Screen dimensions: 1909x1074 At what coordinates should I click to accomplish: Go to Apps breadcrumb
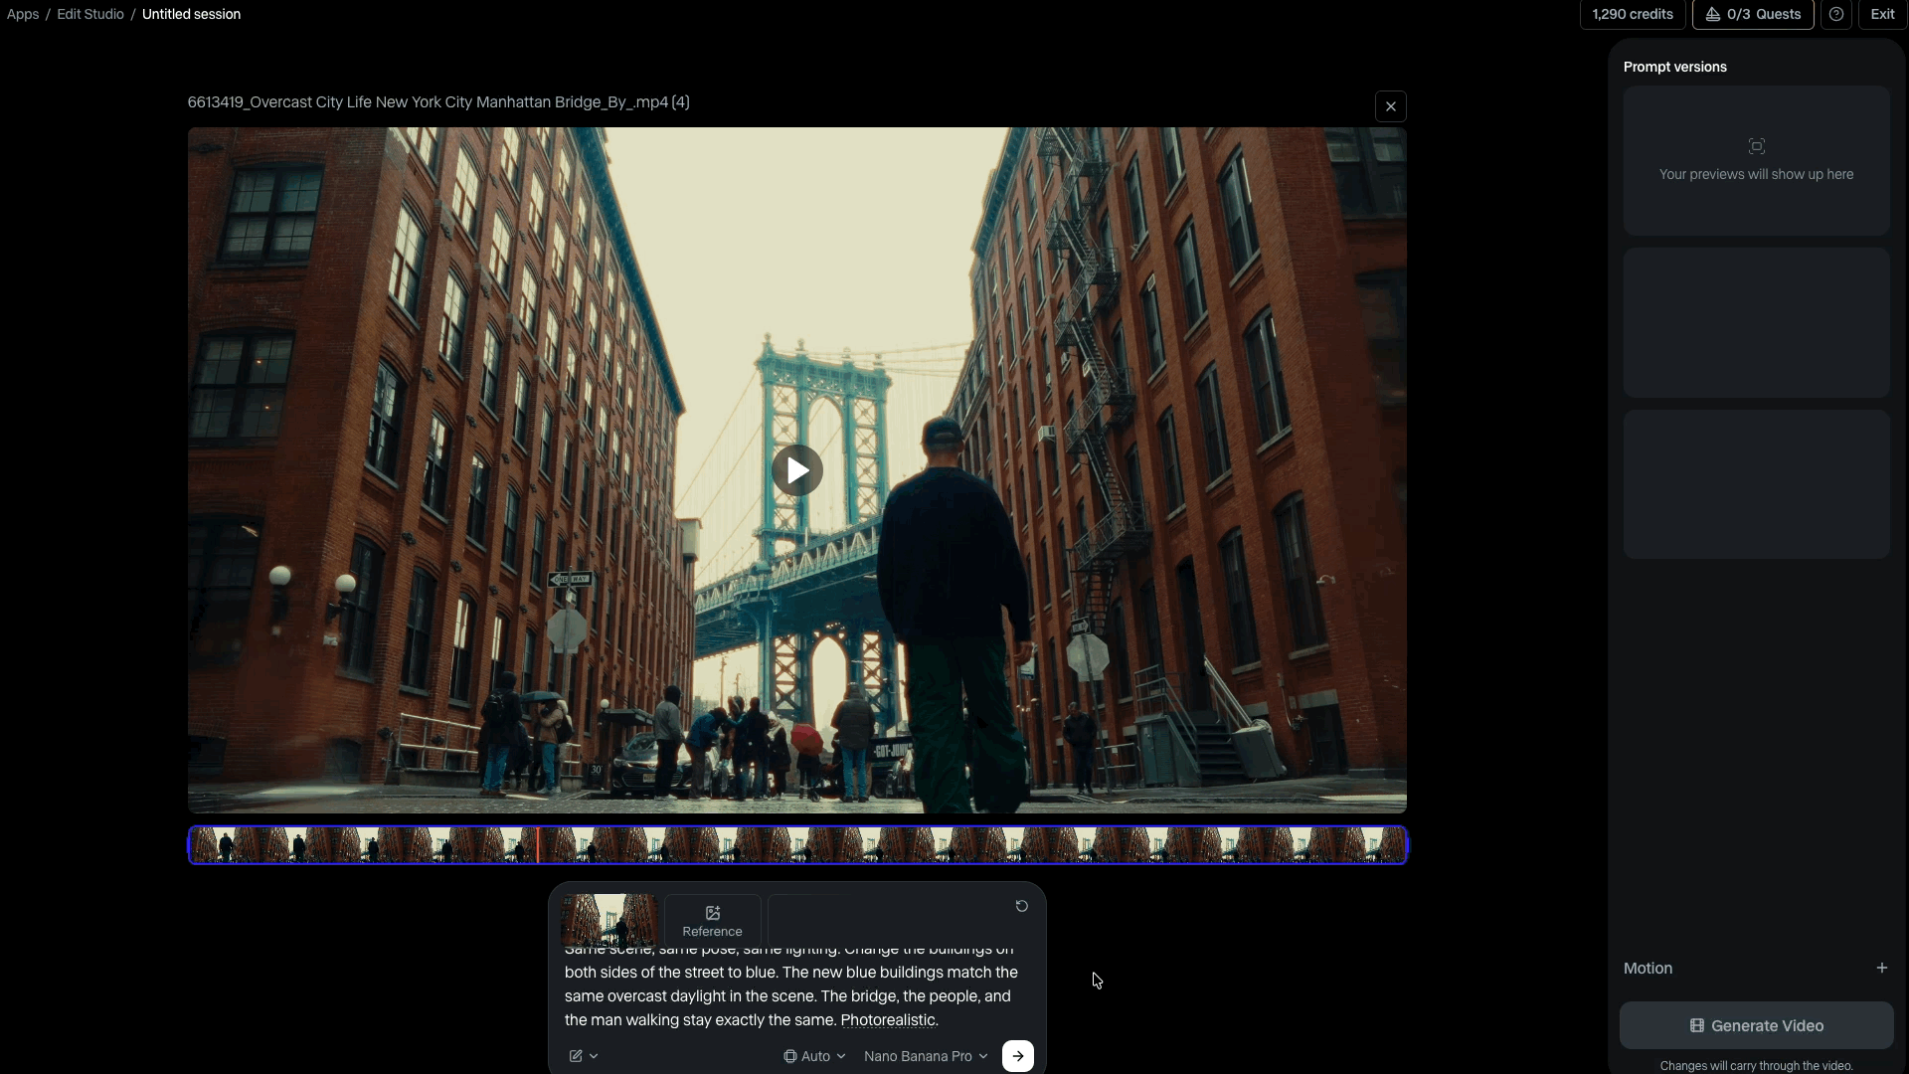tap(23, 14)
